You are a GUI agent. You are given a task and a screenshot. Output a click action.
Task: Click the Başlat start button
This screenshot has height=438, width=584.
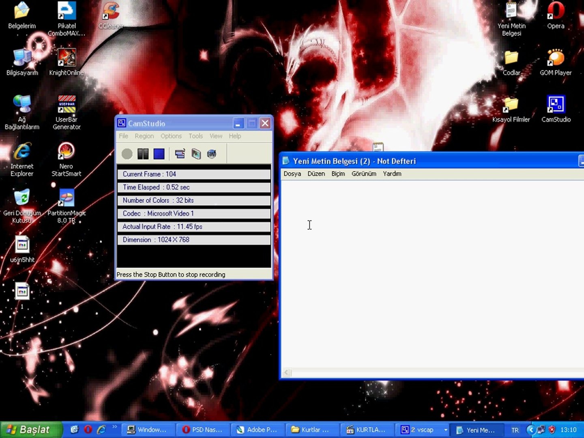(32, 429)
